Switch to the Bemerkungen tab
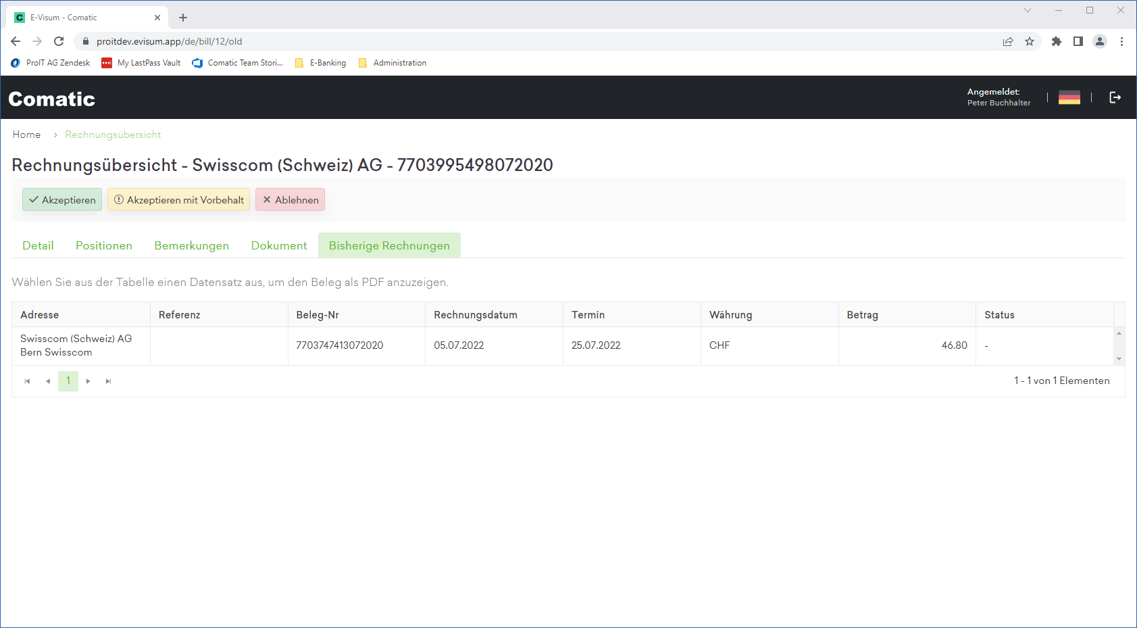Image resolution: width=1137 pixels, height=628 pixels. pyautogui.click(x=192, y=245)
